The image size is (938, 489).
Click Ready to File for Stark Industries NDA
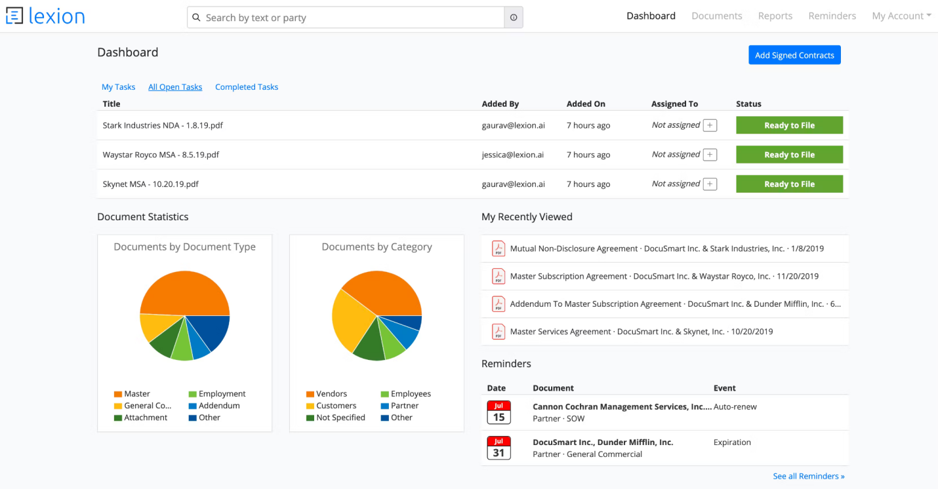[x=789, y=125]
